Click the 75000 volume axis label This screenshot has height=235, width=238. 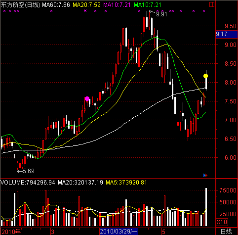coord(228,190)
